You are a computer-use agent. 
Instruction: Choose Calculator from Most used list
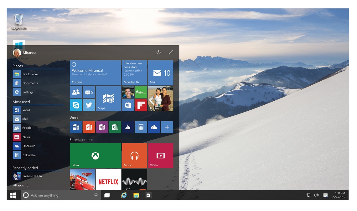29,155
